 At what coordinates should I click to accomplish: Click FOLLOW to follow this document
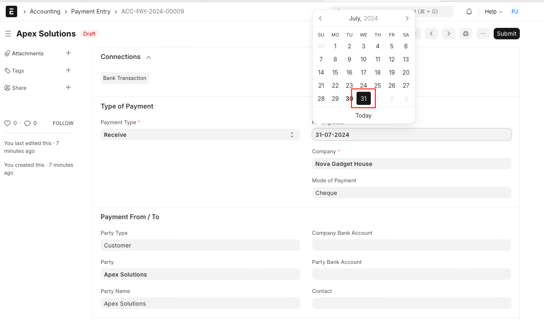point(63,123)
